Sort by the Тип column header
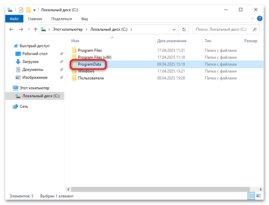Viewport: 269px width, 205px height. [208, 41]
